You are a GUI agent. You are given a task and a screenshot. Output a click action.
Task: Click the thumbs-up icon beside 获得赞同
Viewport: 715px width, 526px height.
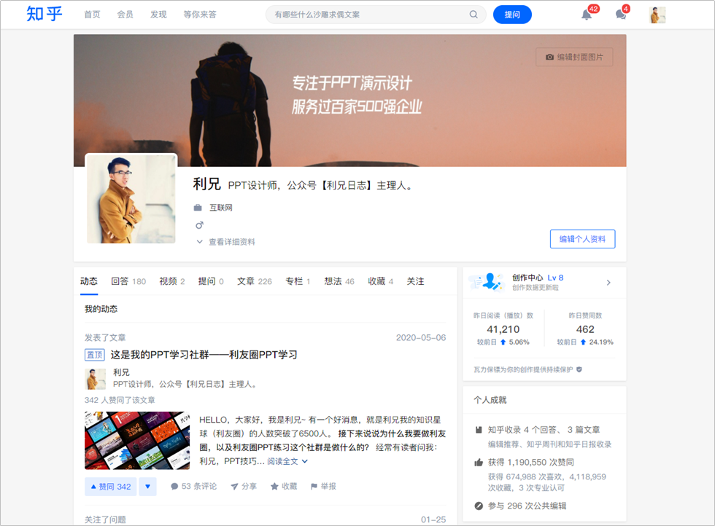click(479, 462)
